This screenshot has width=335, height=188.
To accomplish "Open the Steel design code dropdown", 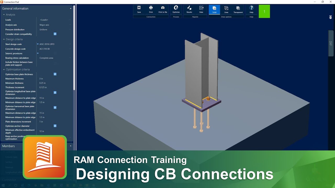I will coord(54,44).
